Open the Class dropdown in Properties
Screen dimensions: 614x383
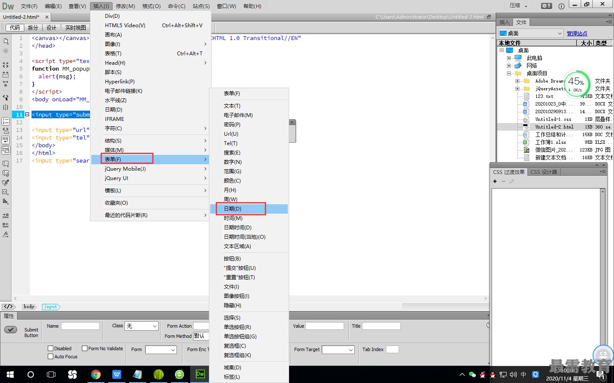pyautogui.click(x=142, y=326)
